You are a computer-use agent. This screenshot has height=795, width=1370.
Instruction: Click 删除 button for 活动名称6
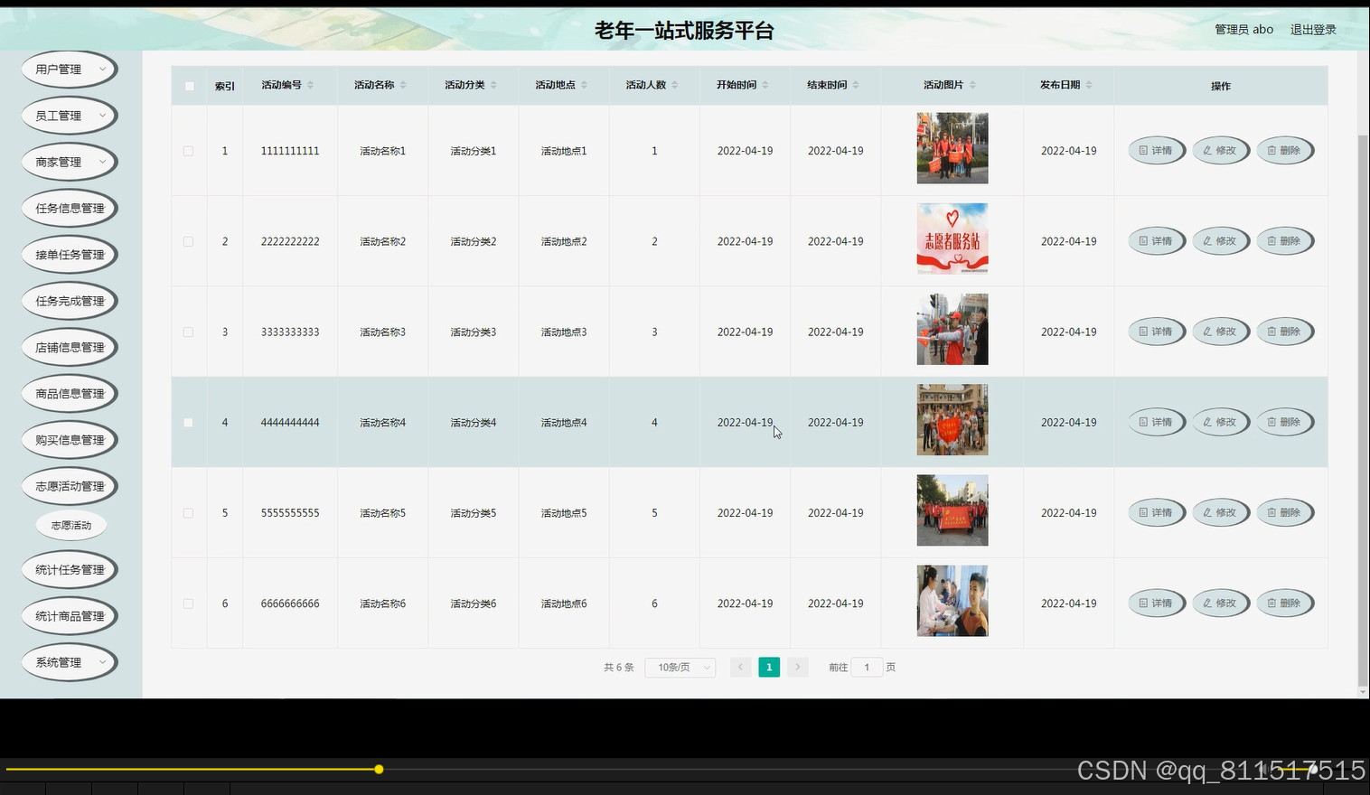[x=1284, y=603]
